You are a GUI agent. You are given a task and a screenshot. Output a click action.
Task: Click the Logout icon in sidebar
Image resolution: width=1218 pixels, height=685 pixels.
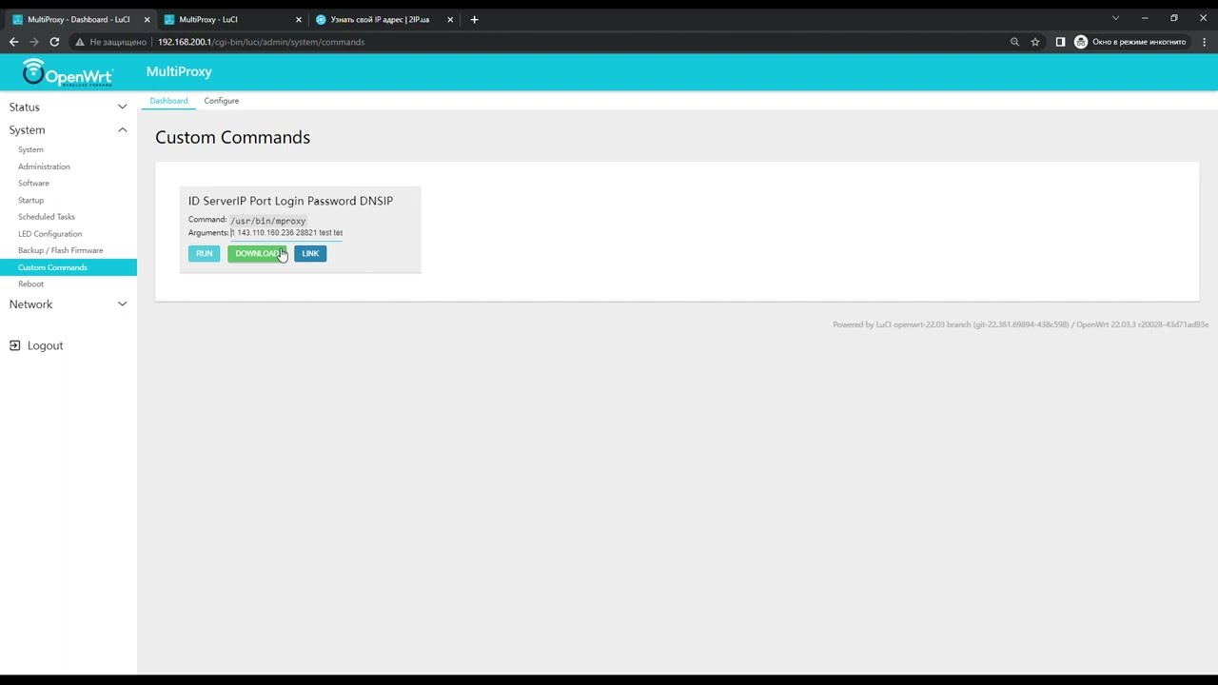[x=14, y=345]
